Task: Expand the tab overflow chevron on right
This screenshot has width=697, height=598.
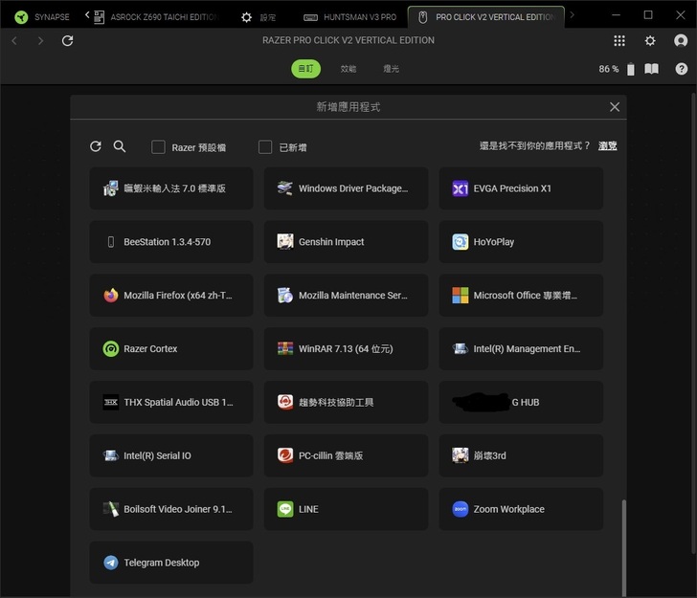Action: pos(573,15)
